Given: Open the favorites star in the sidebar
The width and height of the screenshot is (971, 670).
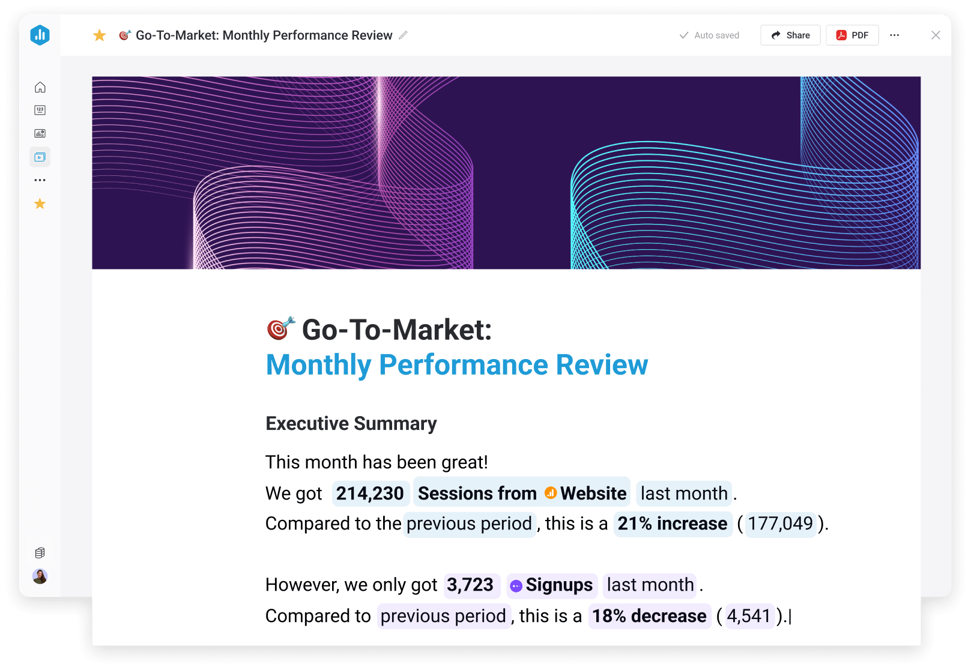Looking at the screenshot, I should point(40,204).
